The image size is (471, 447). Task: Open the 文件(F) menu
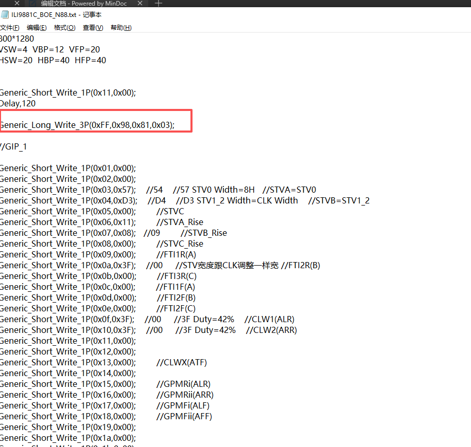pyautogui.click(x=9, y=28)
